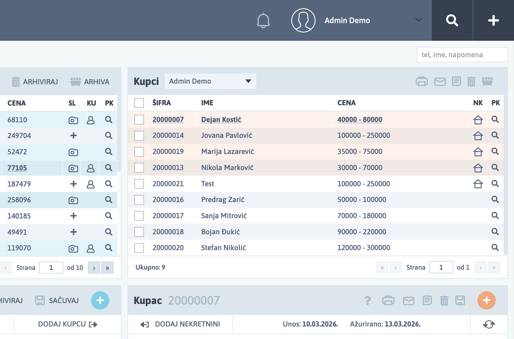Open ARHIVA in the left panel
Screen dimensions: 514x339
pyautogui.click(x=90, y=82)
